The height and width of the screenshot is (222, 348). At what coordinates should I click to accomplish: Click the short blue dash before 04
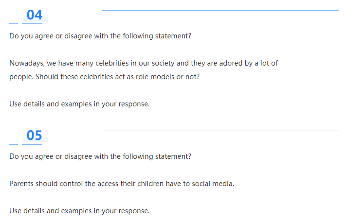pos(14,23)
